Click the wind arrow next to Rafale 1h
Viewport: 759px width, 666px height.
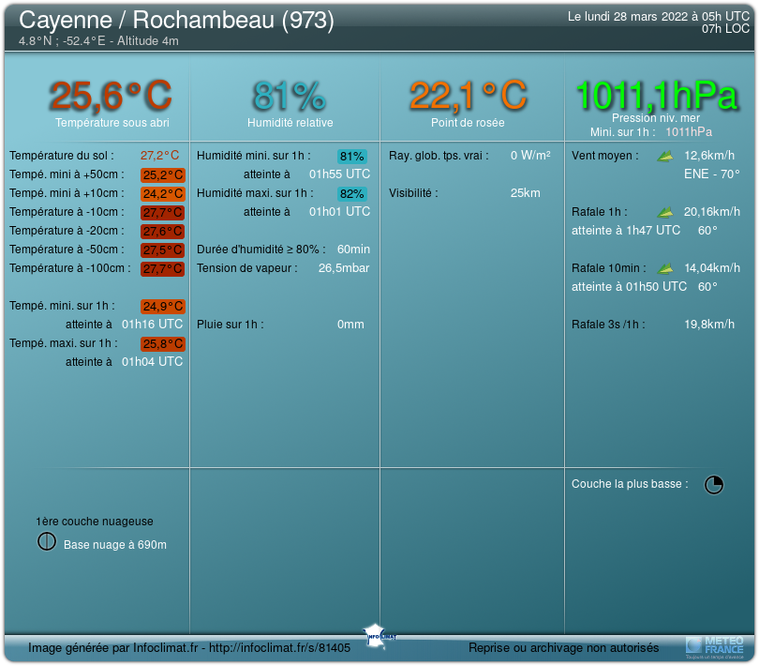(x=665, y=212)
